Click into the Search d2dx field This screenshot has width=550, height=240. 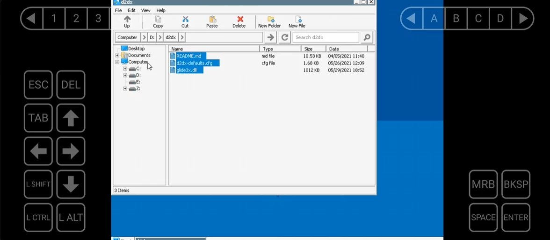pyautogui.click(x=326, y=37)
